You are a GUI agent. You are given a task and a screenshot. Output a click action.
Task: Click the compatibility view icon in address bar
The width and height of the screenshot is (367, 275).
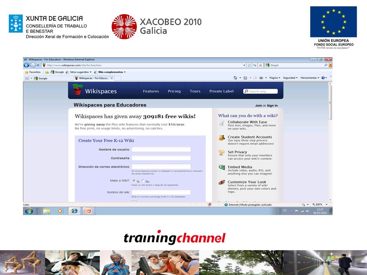[249, 65]
